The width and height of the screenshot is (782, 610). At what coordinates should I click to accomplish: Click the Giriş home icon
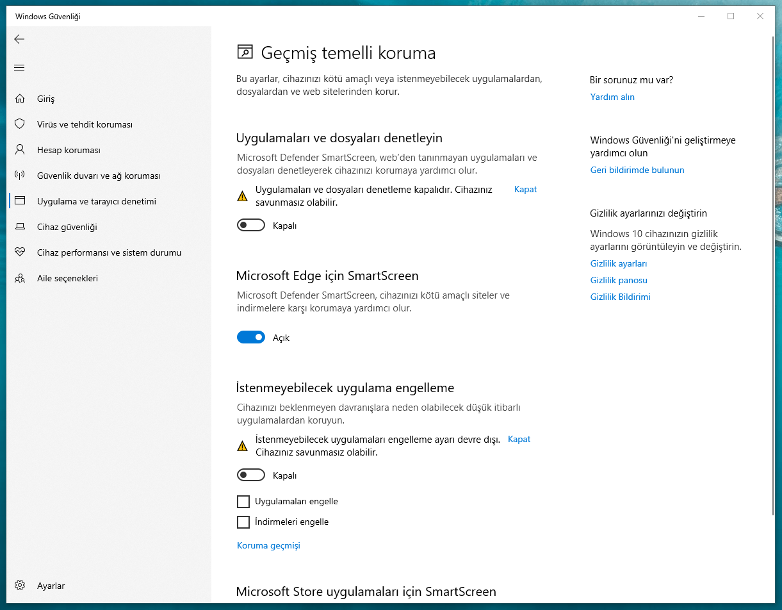(x=20, y=99)
